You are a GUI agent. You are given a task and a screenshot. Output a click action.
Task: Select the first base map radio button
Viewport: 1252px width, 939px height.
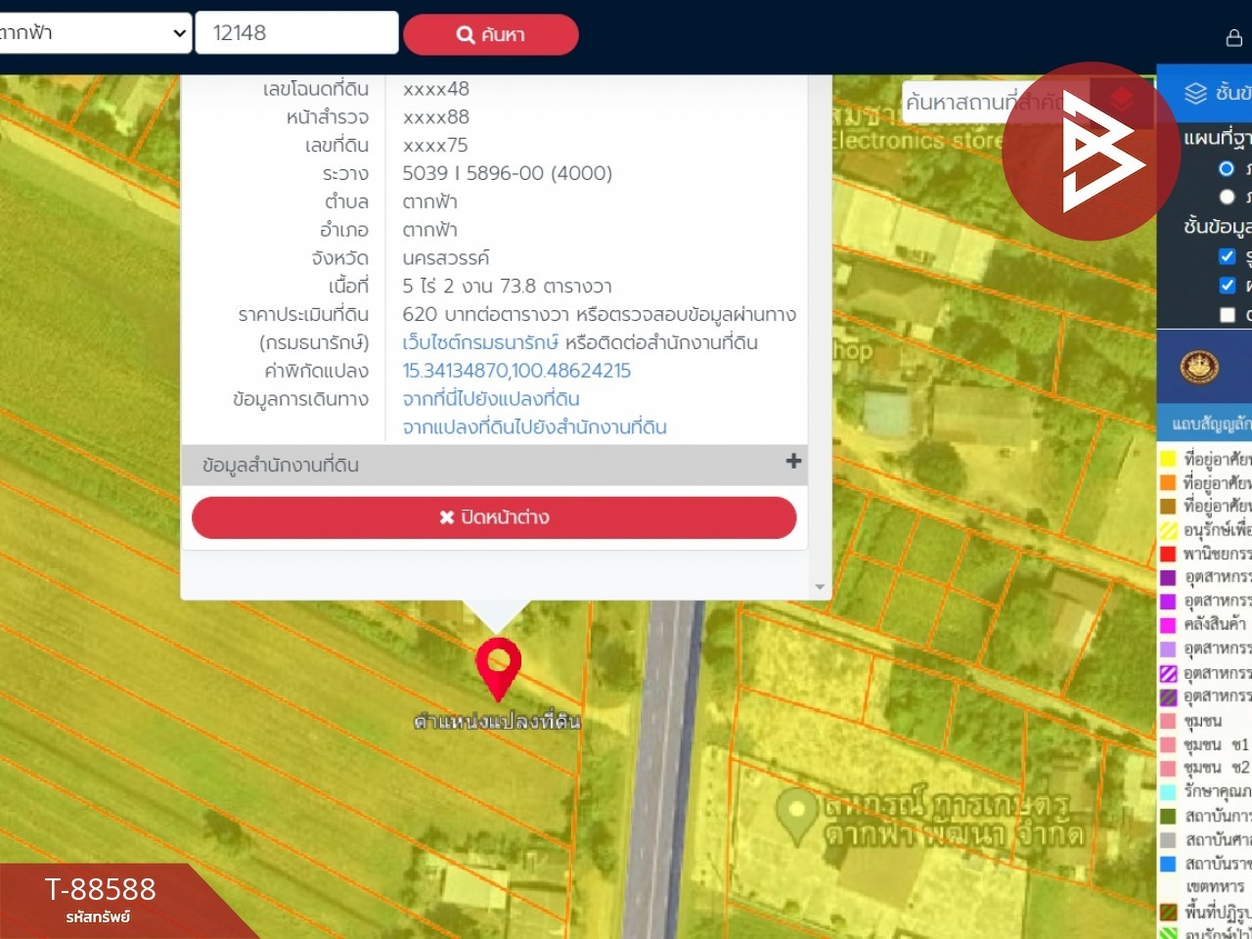click(x=1227, y=168)
